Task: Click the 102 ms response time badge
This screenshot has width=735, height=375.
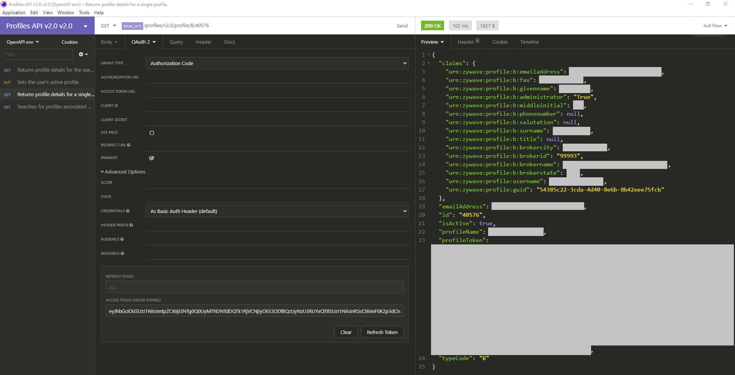Action: click(x=460, y=26)
